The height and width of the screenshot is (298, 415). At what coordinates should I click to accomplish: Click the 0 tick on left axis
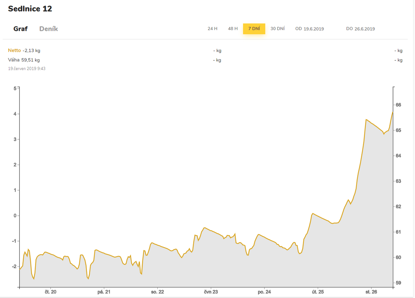[15, 216]
